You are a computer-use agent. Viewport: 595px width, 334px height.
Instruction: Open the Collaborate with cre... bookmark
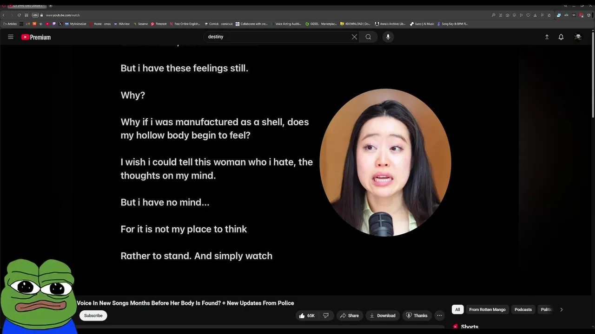click(x=251, y=24)
